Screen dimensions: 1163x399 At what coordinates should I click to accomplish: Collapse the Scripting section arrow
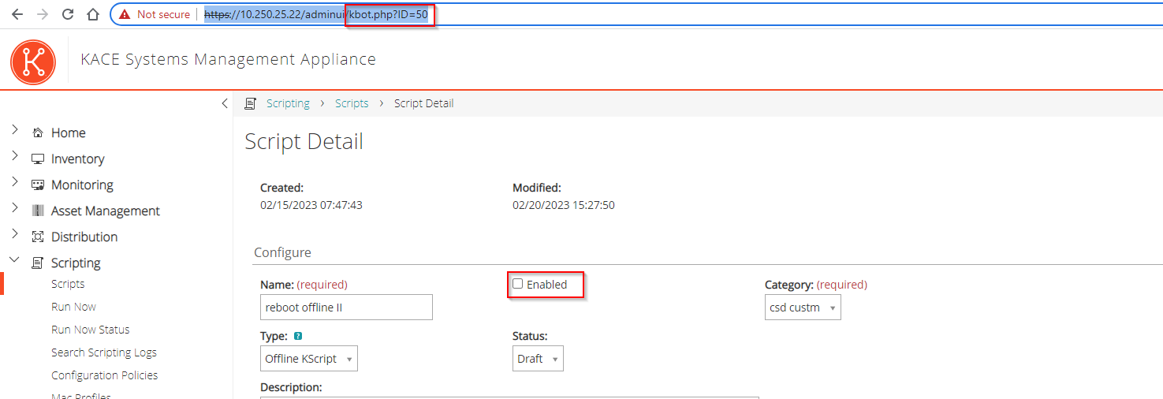14,259
